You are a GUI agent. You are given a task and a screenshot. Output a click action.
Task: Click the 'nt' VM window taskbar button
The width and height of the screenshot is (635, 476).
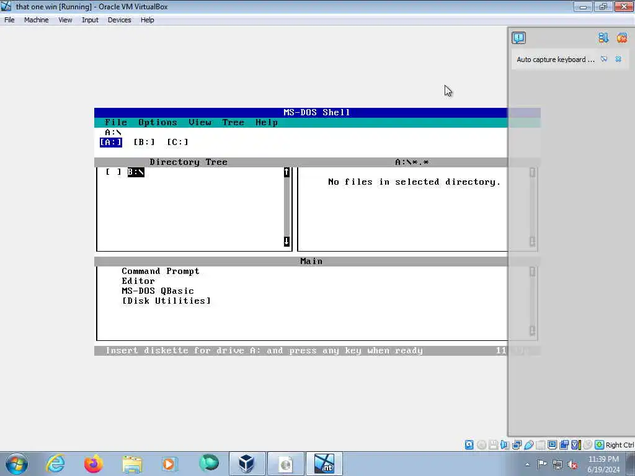click(324, 464)
